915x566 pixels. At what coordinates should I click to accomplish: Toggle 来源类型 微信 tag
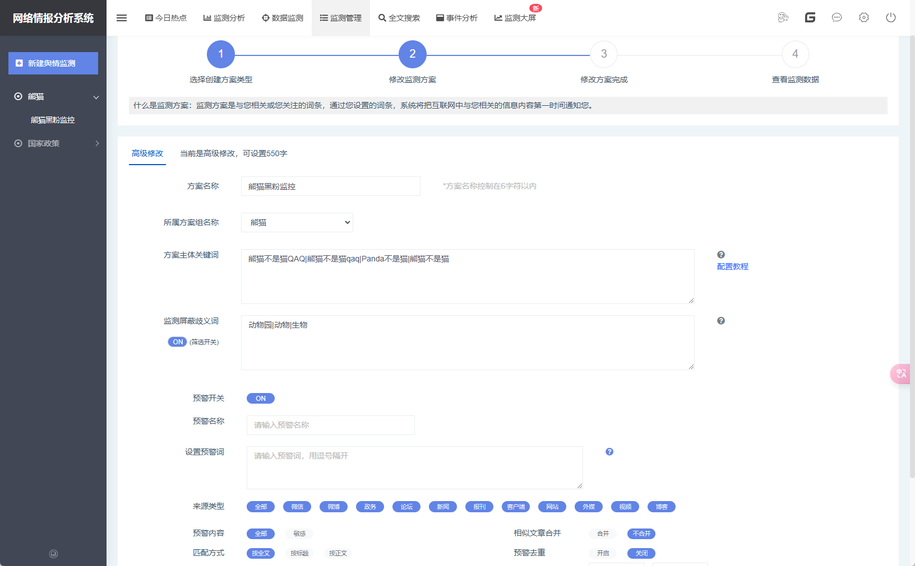(x=297, y=507)
